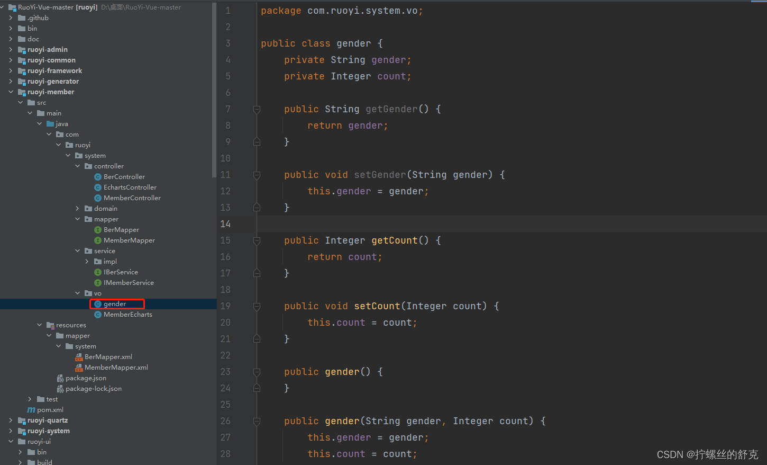Click the ruoyi-admin module folder icon

click(x=22, y=50)
